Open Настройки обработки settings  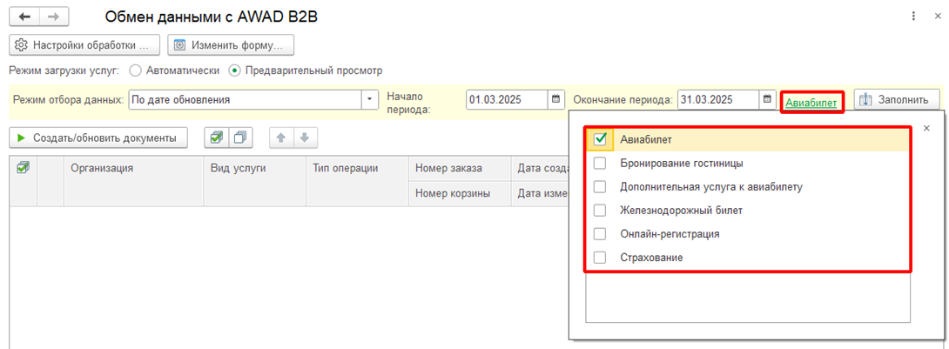(x=84, y=44)
